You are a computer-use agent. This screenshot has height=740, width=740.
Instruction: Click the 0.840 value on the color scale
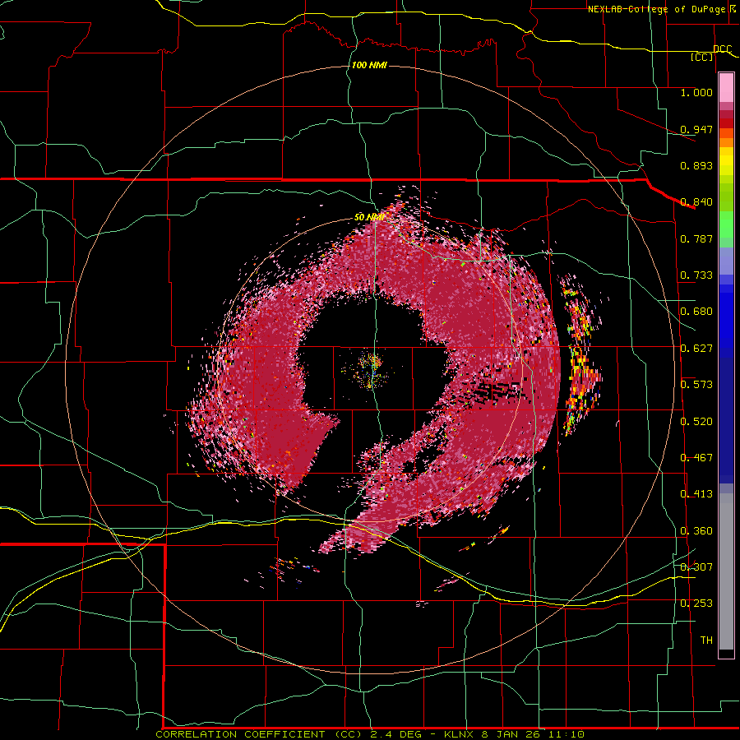tap(696, 202)
